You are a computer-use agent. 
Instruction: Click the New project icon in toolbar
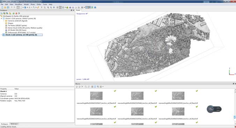(2, 7)
